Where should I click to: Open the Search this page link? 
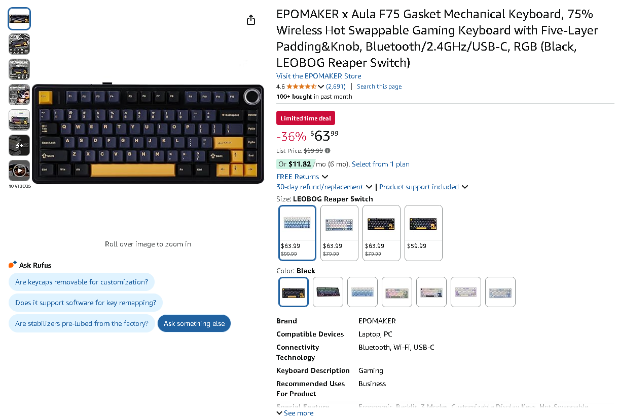(x=379, y=86)
